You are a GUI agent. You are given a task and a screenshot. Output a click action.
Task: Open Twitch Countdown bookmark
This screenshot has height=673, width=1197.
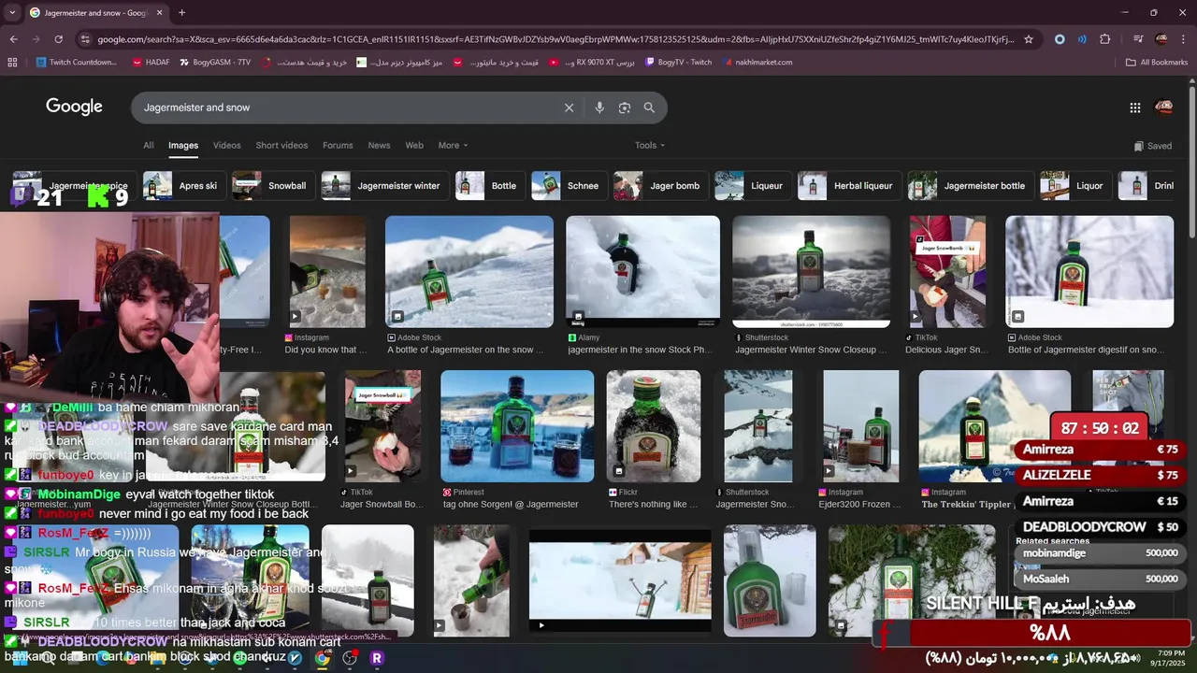[x=77, y=63]
